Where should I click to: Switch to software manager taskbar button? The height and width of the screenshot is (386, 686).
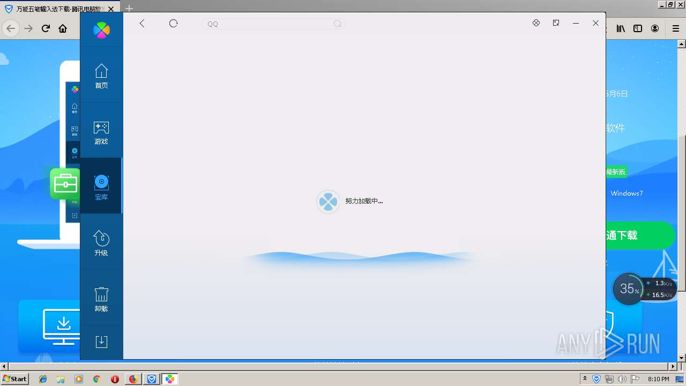coord(170,379)
